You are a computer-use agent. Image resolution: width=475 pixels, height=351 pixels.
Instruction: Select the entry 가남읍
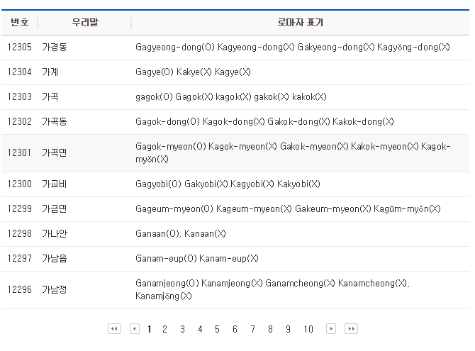tap(54, 259)
